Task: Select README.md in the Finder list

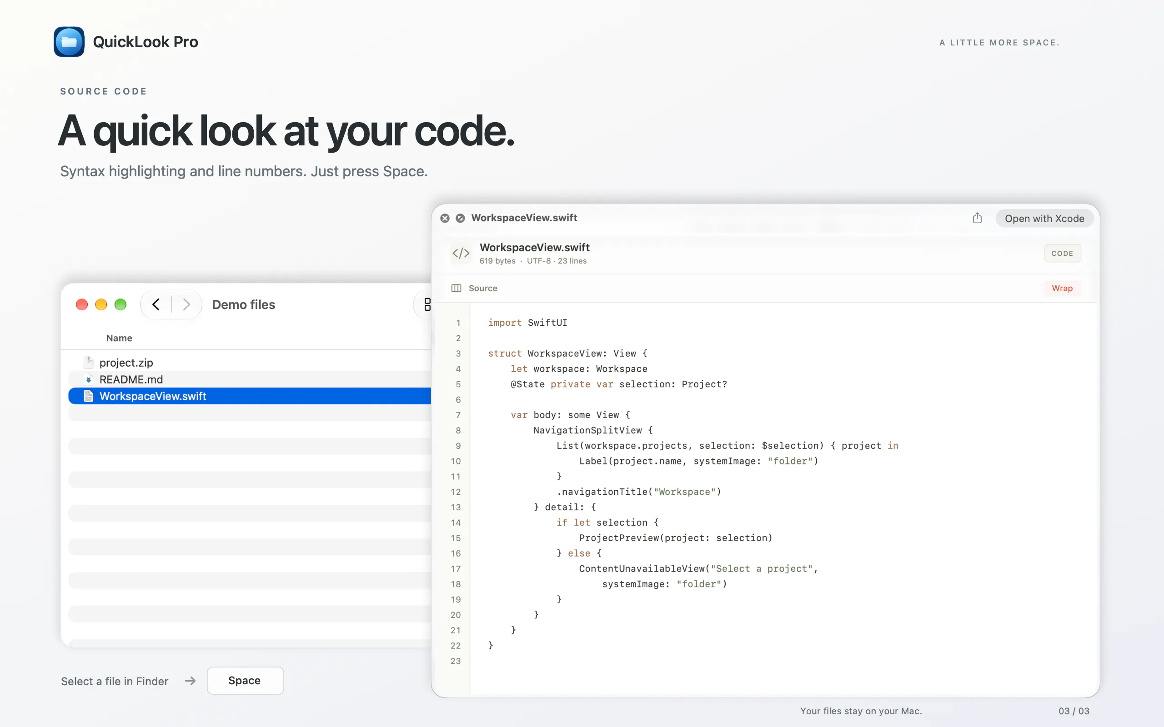Action: tap(250, 379)
